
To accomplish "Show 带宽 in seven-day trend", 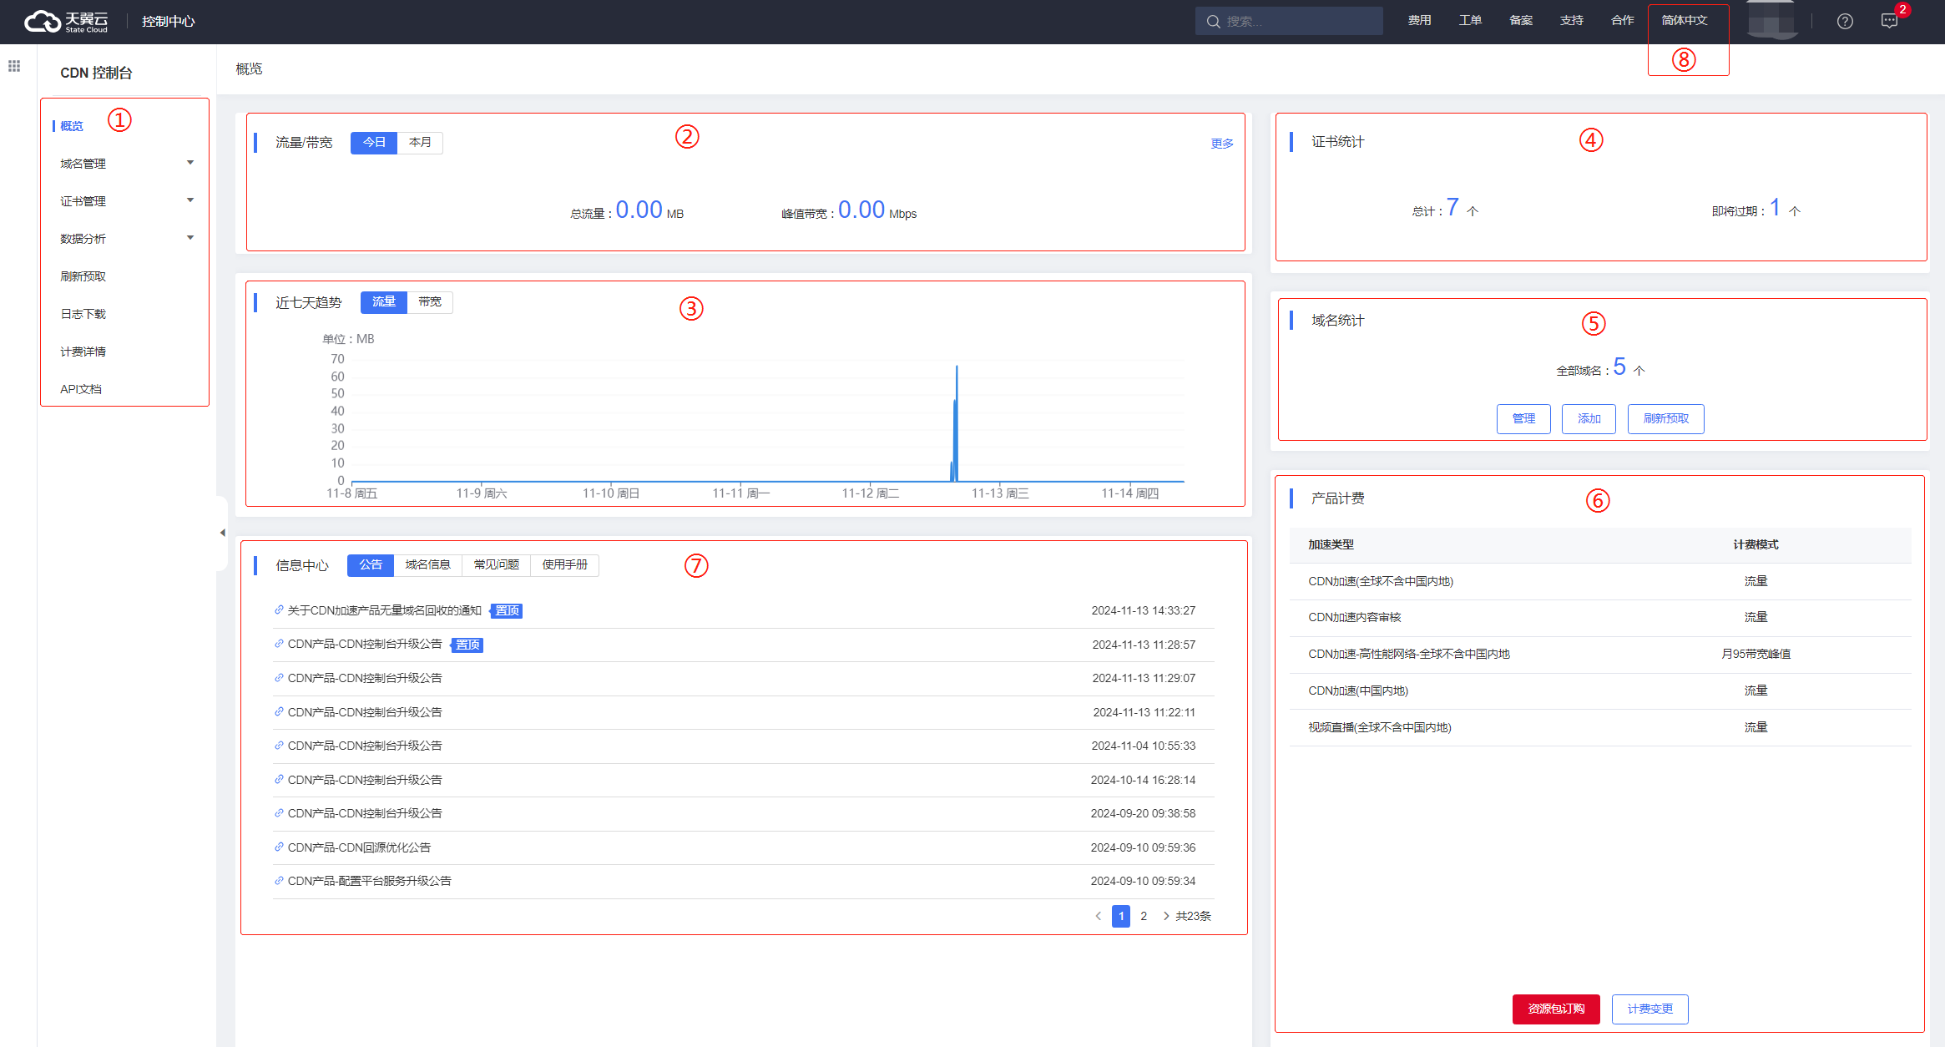I will 430,302.
